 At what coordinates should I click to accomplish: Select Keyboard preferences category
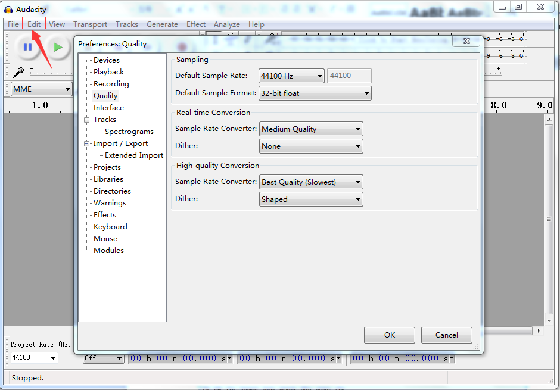pyautogui.click(x=110, y=227)
